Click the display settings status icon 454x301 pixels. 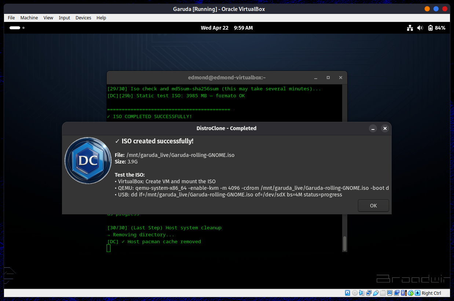[x=389, y=293]
